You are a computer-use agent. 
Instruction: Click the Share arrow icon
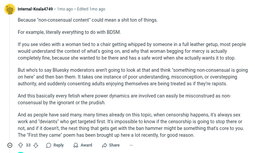(105, 145)
